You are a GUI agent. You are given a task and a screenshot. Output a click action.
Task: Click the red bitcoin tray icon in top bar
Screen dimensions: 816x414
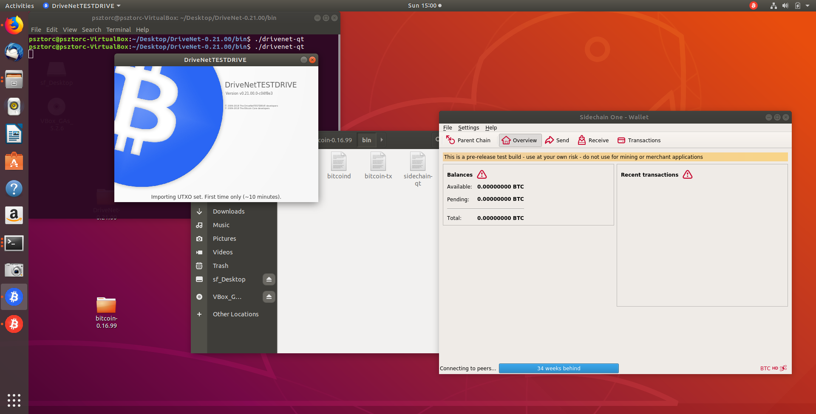coord(754,6)
